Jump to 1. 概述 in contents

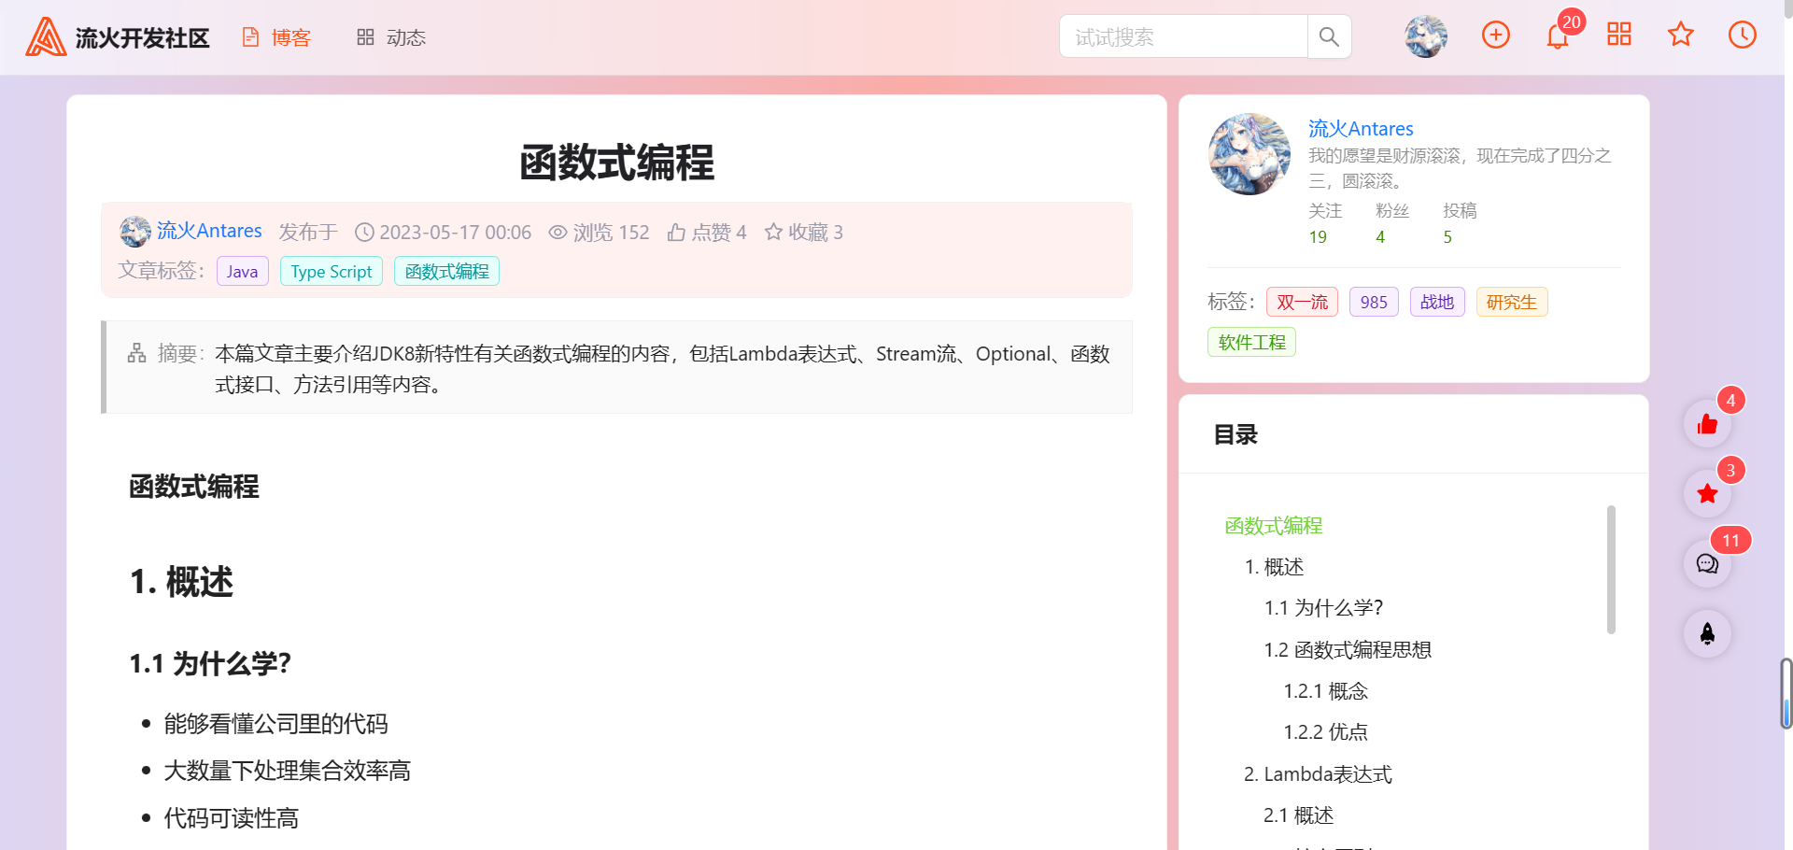[x=1274, y=567]
